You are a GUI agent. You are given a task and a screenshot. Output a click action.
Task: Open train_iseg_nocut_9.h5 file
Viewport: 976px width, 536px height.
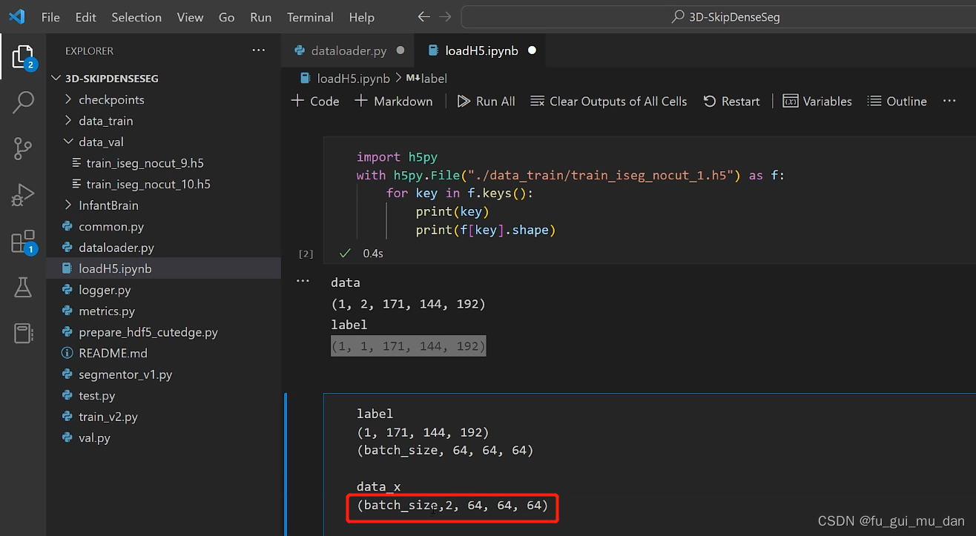(145, 163)
